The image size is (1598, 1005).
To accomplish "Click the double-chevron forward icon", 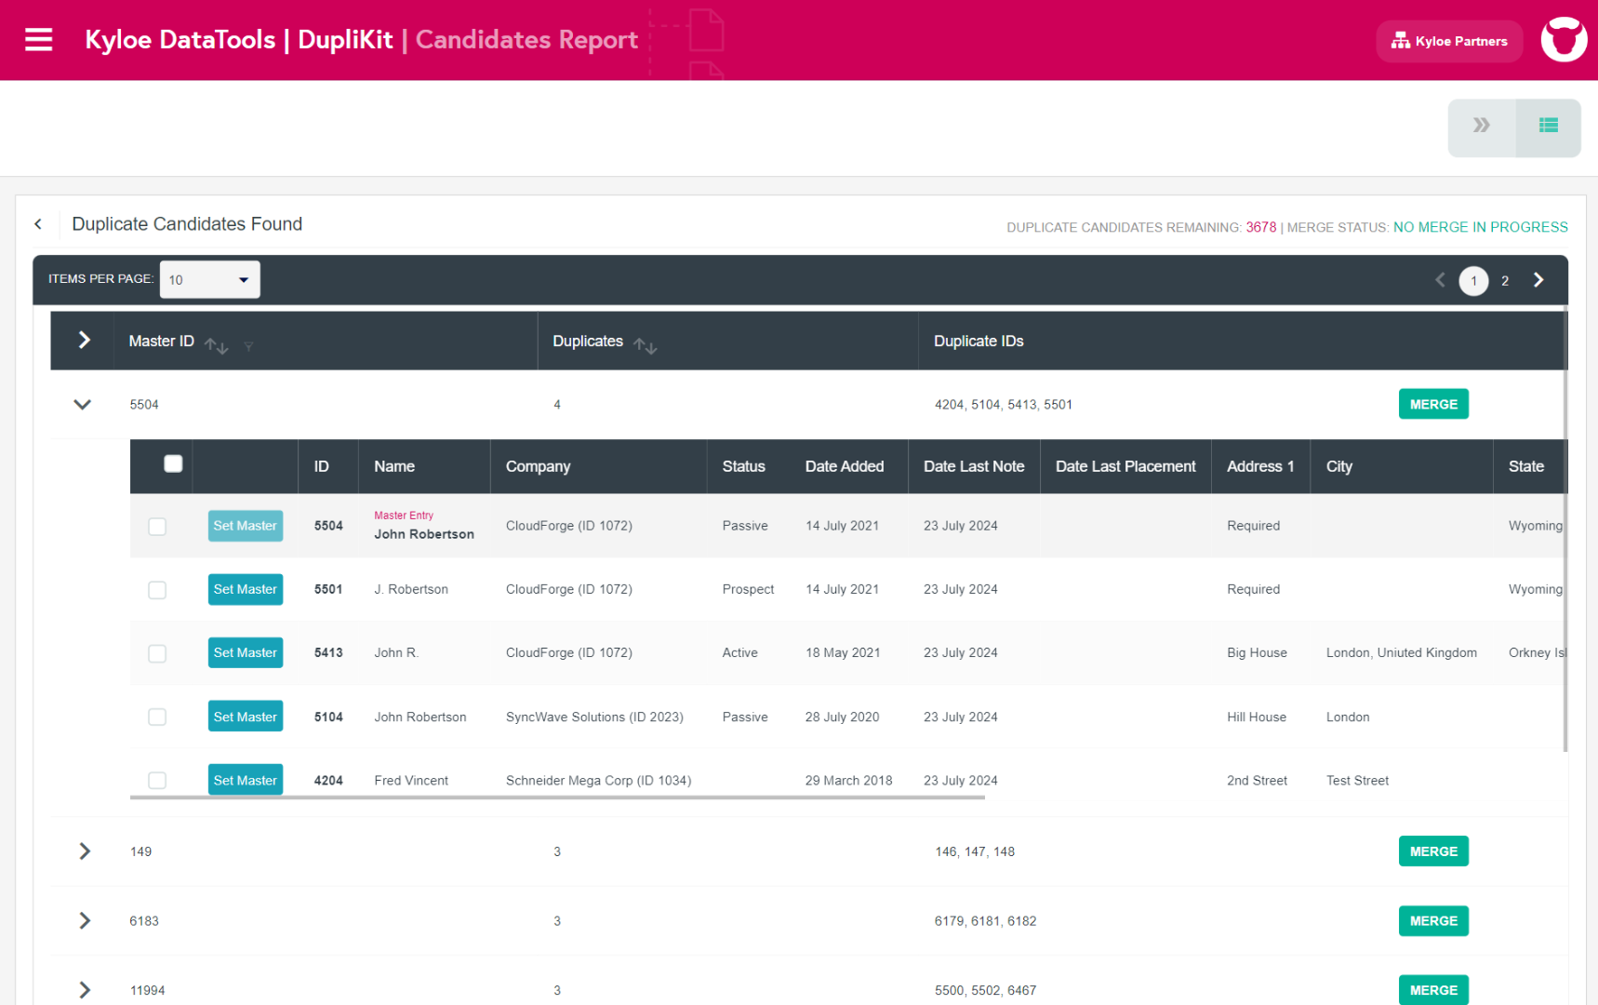I will click(1481, 126).
